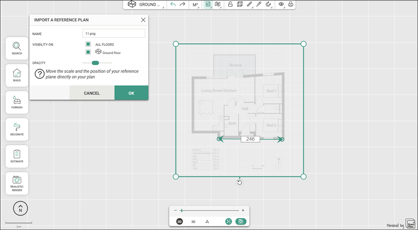
Task: Click the NAME field containing 11.png
Action: (x=114, y=33)
